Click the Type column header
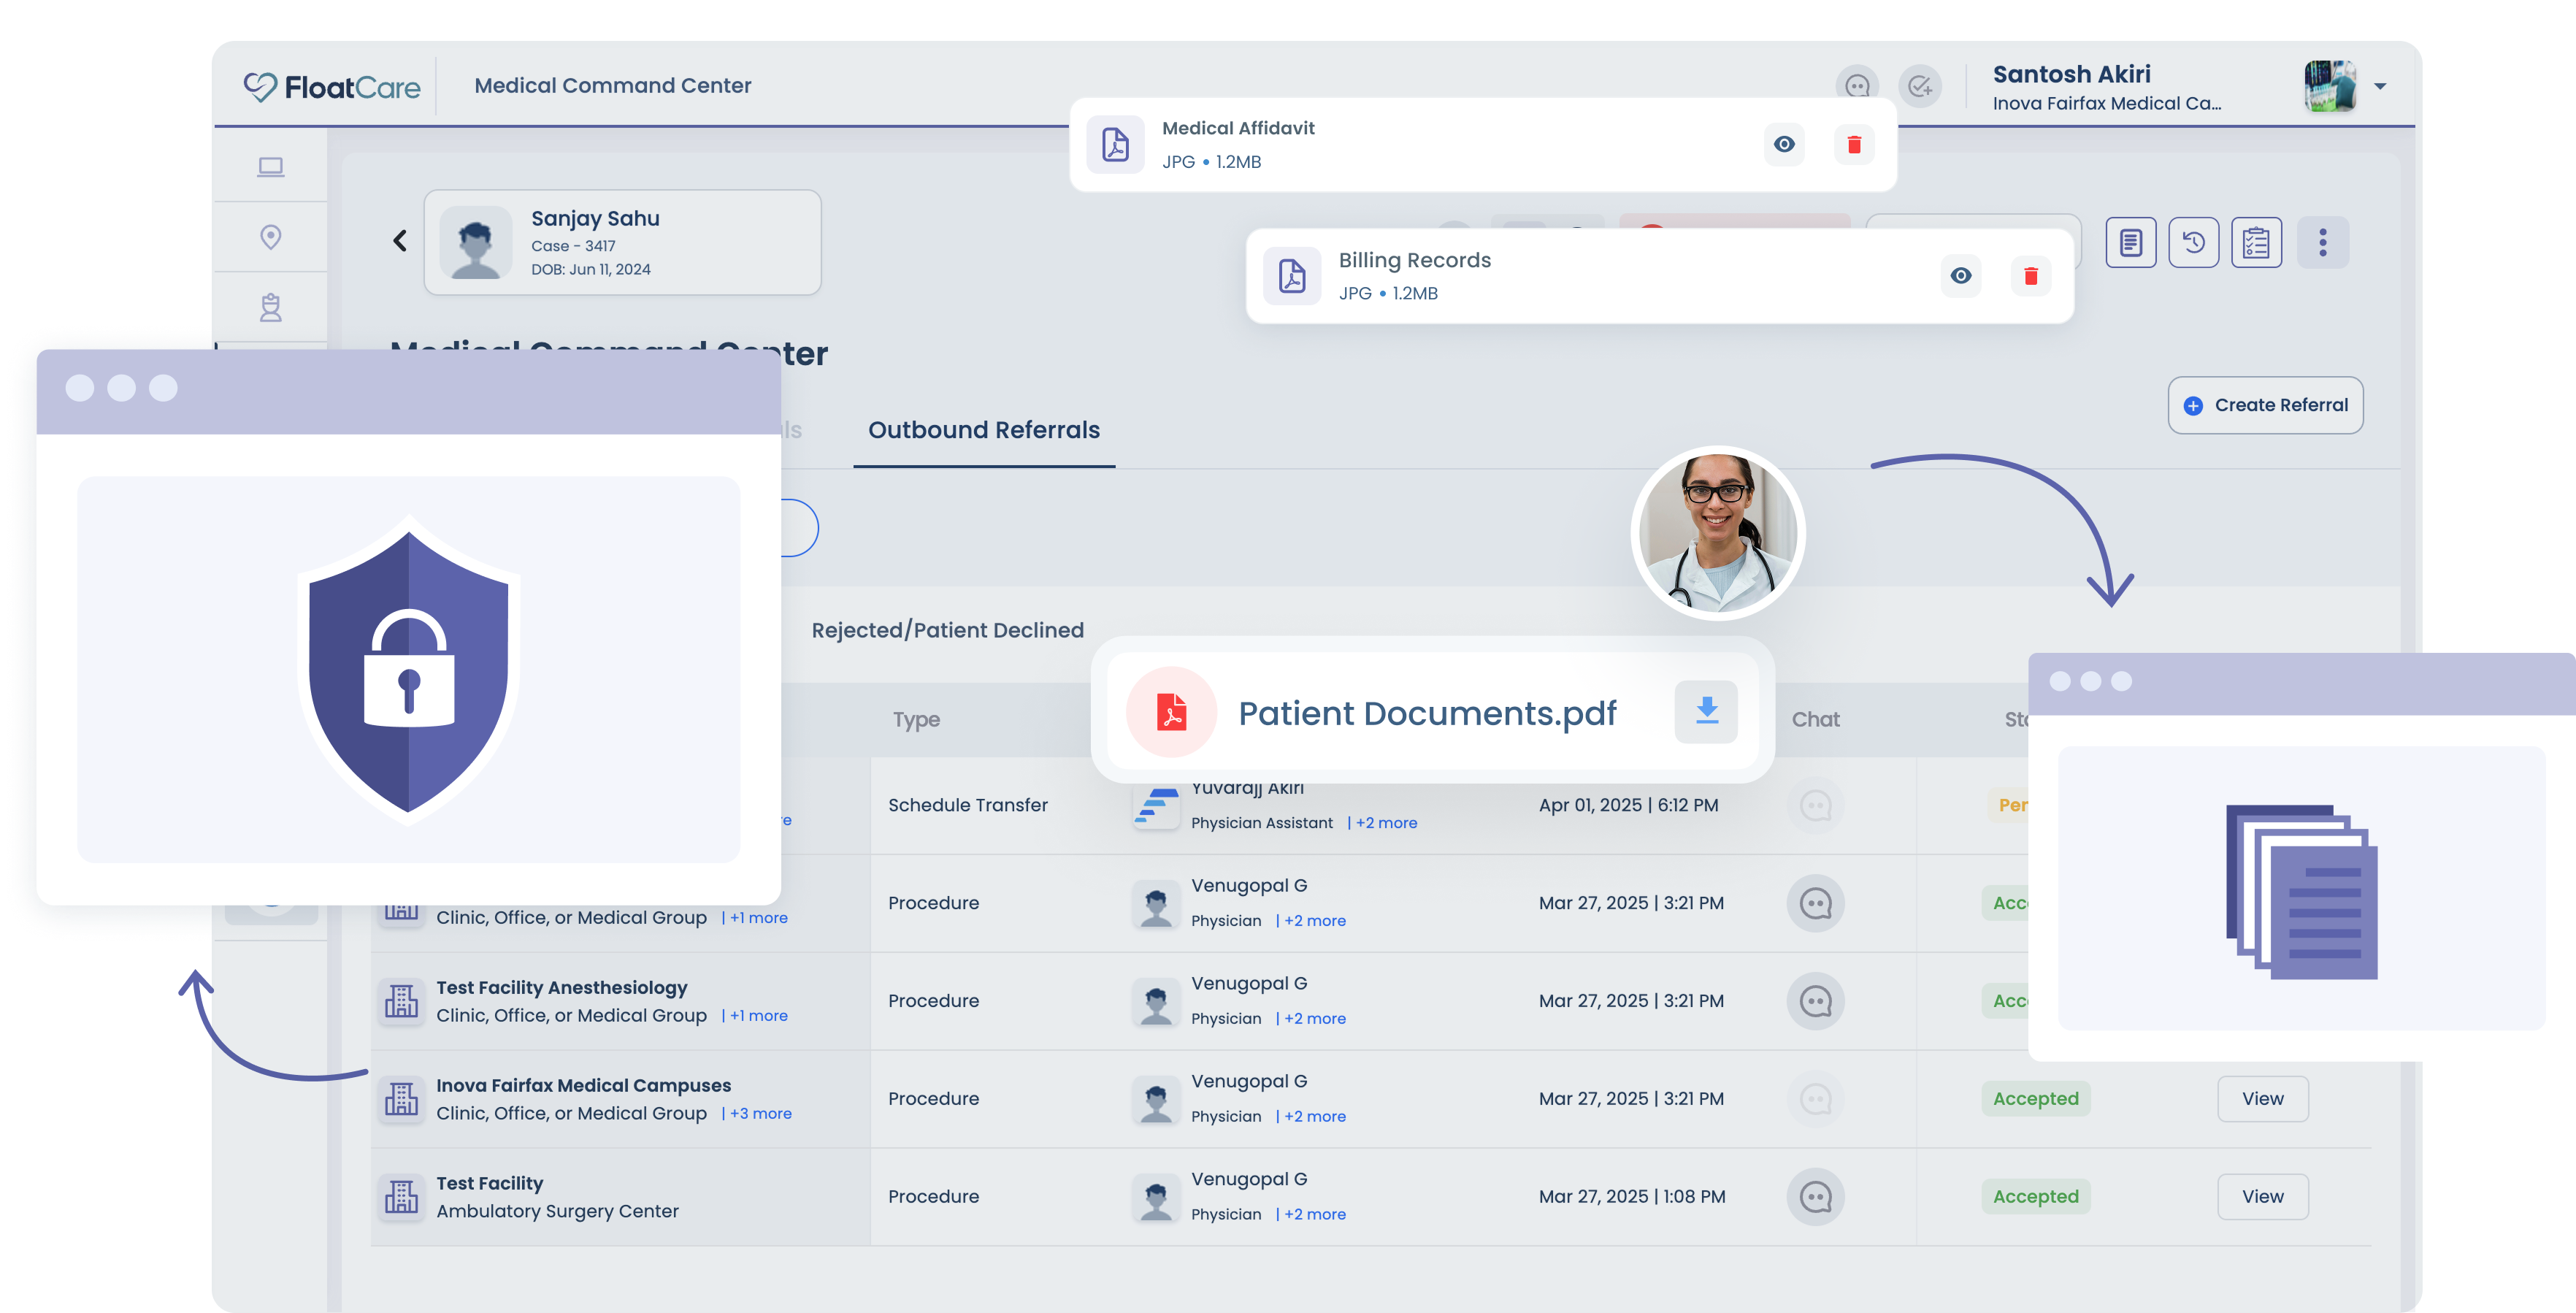The height and width of the screenshot is (1313, 2576). point(916,719)
